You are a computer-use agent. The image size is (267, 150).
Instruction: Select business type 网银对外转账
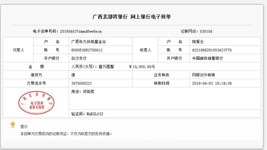pyautogui.click(x=204, y=75)
